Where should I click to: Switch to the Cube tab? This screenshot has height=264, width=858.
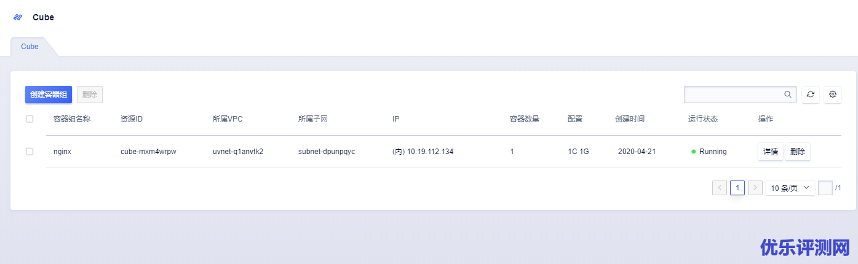coord(30,47)
